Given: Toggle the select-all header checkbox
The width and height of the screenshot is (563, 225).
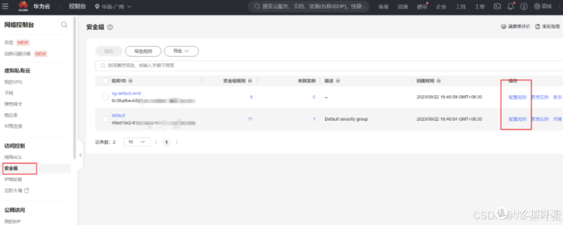Looking at the screenshot, I should 105,81.
